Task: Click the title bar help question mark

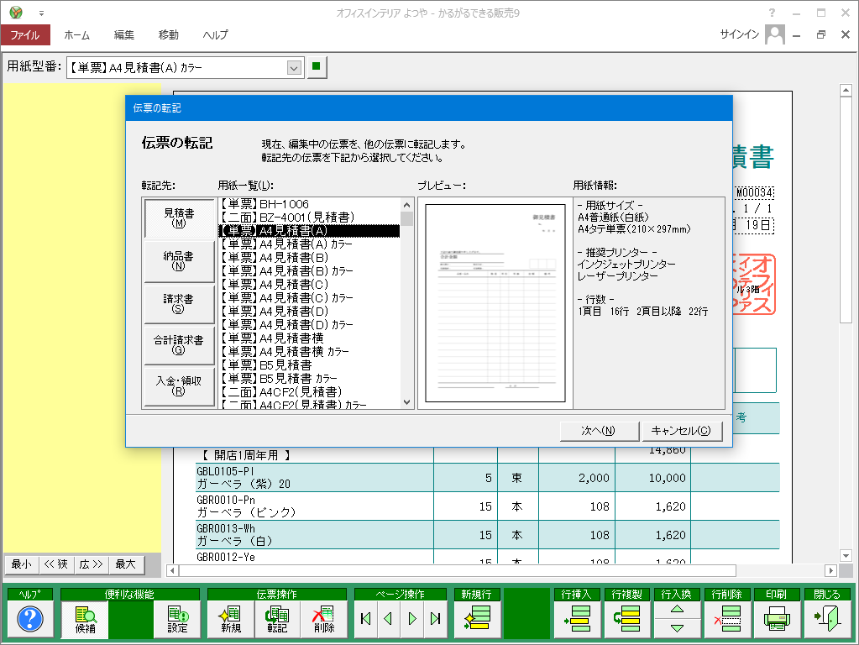Action: tap(772, 13)
